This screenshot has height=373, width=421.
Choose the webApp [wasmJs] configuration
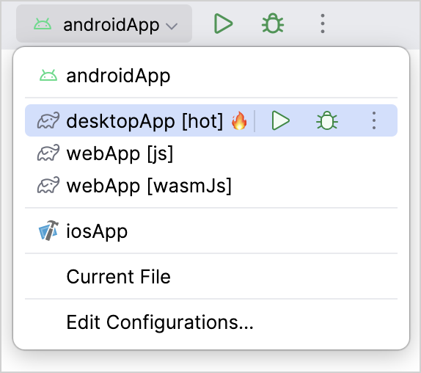click(x=211, y=186)
